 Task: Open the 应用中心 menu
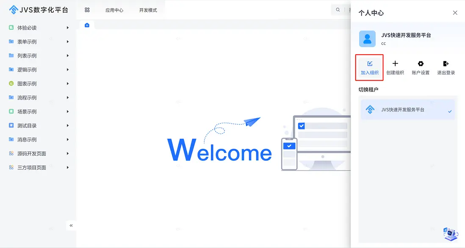(x=114, y=10)
